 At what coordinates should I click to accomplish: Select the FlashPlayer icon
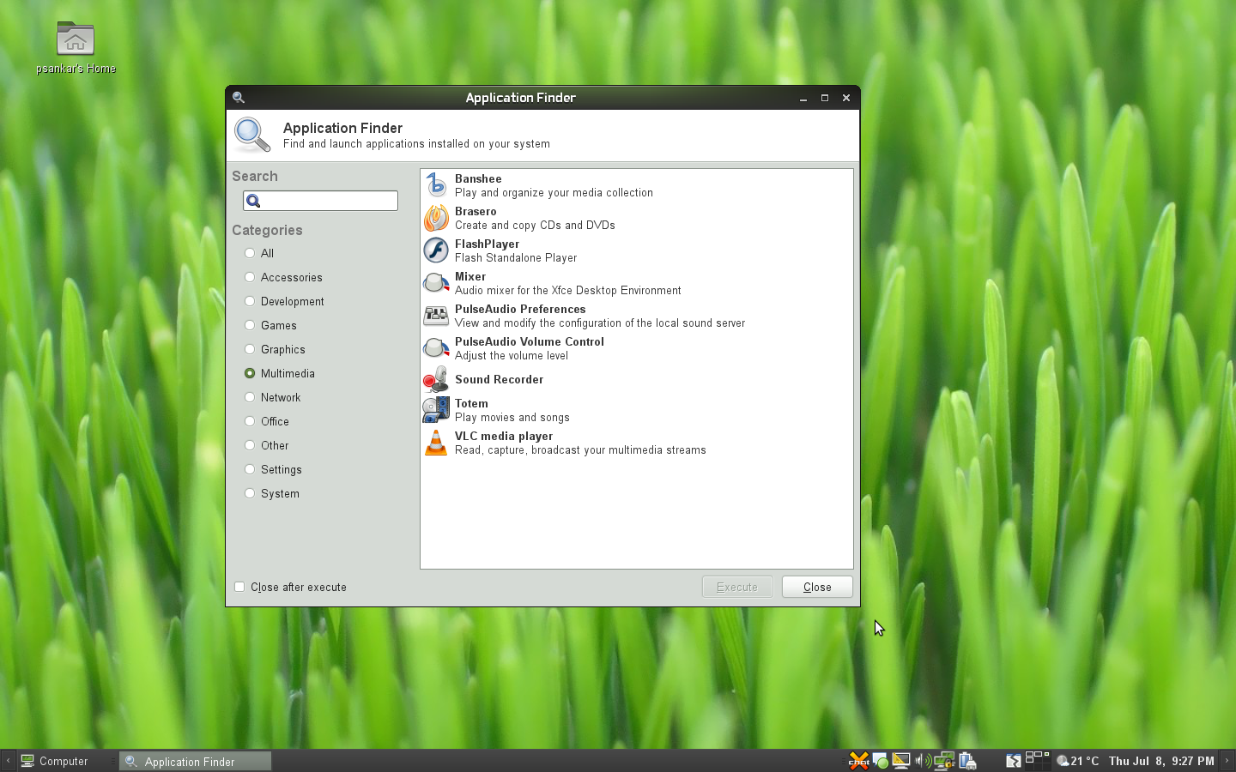tap(435, 250)
